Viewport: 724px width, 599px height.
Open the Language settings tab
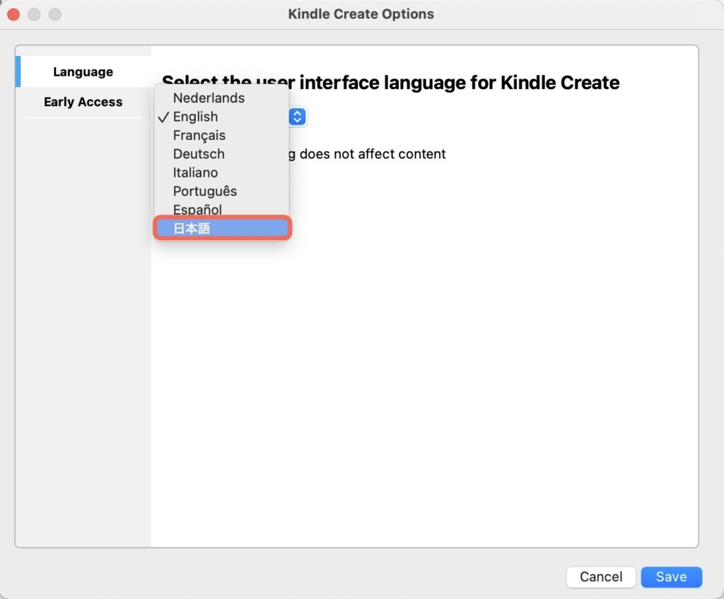pos(83,72)
